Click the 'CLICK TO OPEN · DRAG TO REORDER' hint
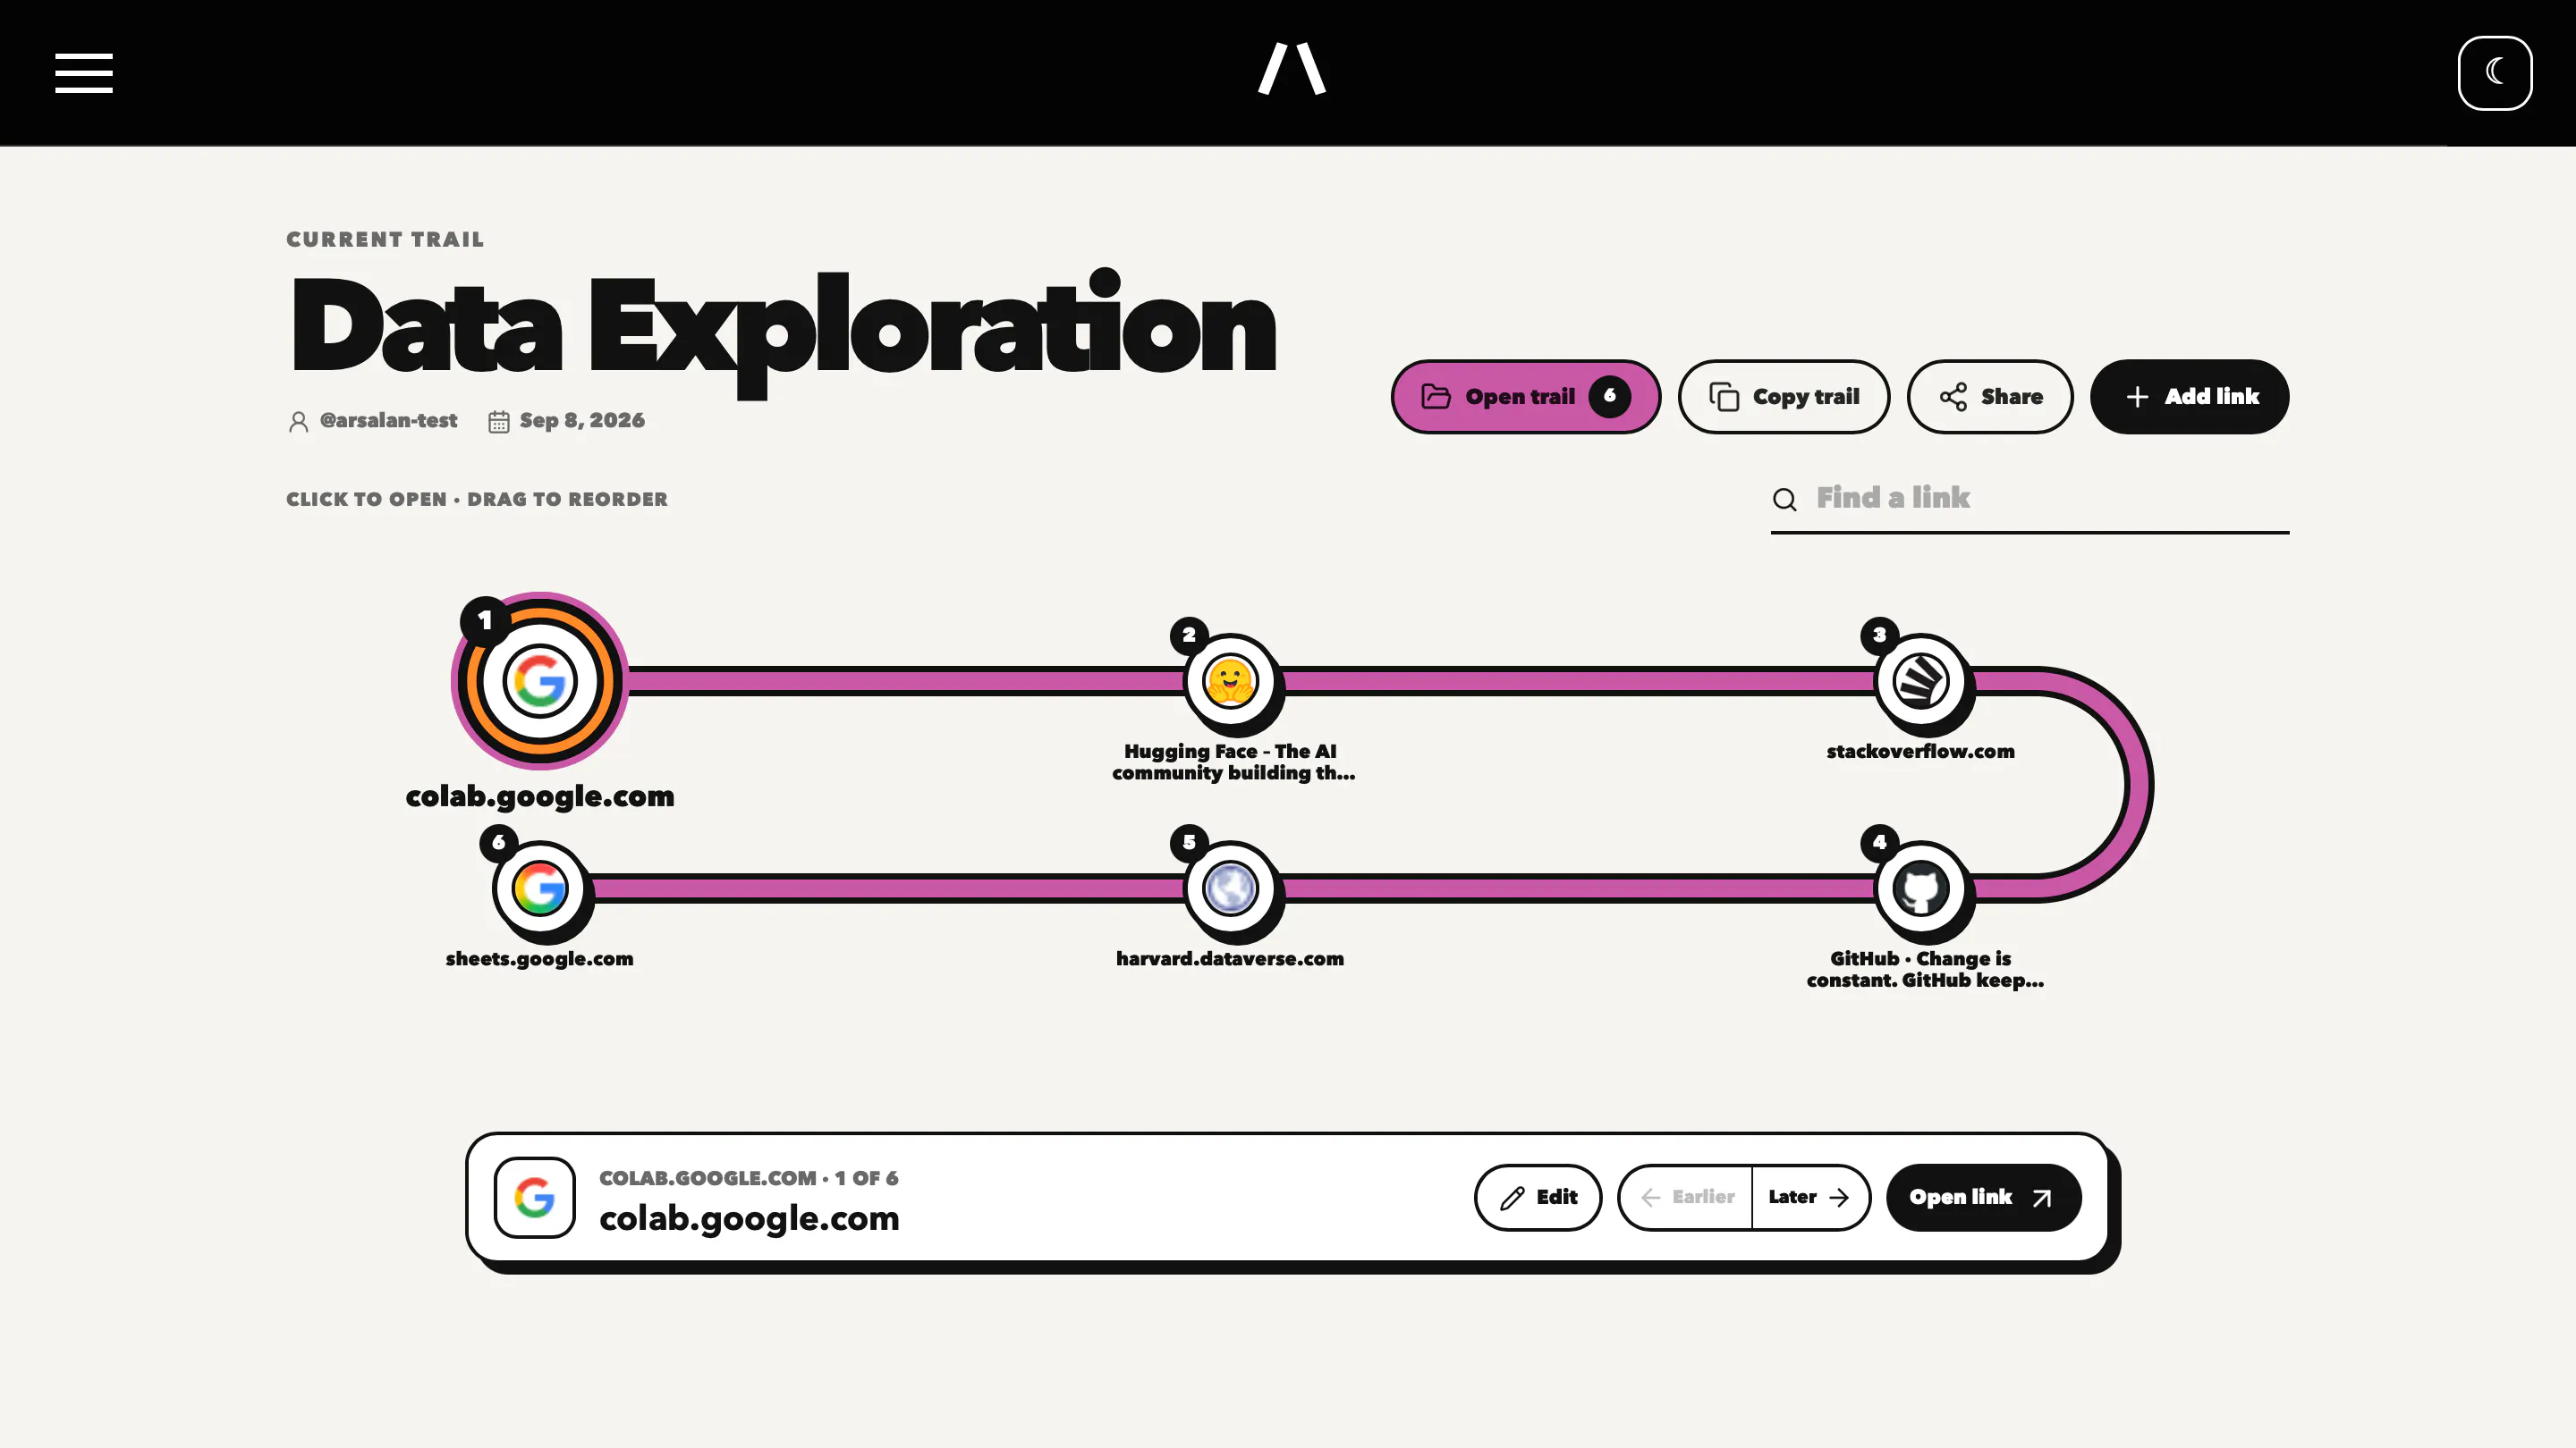This screenshot has width=2576, height=1448. [477, 500]
